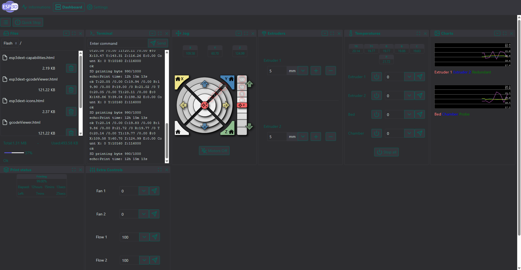This screenshot has width=521, height=270.
Task: Click the plus icon for Extruder 1
Action: click(316, 71)
